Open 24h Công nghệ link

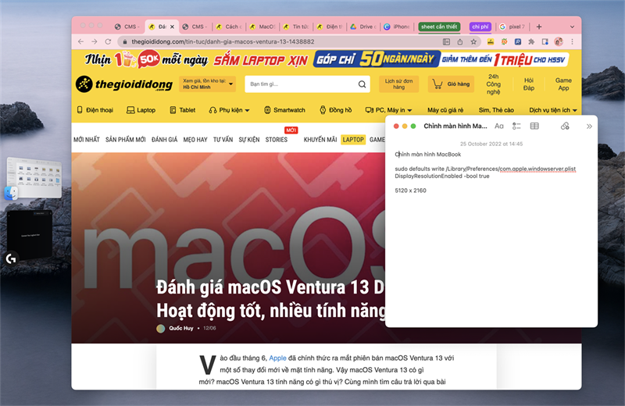[493, 84]
